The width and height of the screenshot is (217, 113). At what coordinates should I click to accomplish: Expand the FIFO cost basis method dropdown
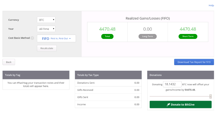[56, 39]
